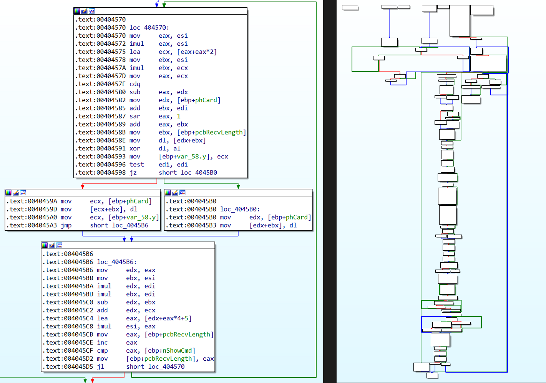Click the set color icon on loc_4045B0 block
Screen dimensions: 546x383
click(168, 193)
